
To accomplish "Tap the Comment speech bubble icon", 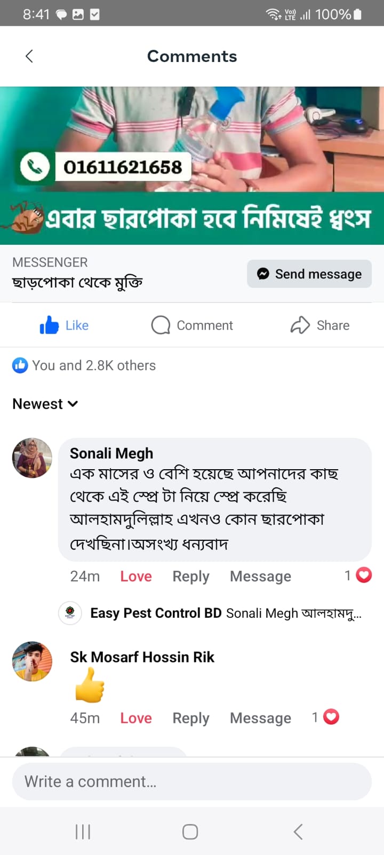I will coord(161,325).
